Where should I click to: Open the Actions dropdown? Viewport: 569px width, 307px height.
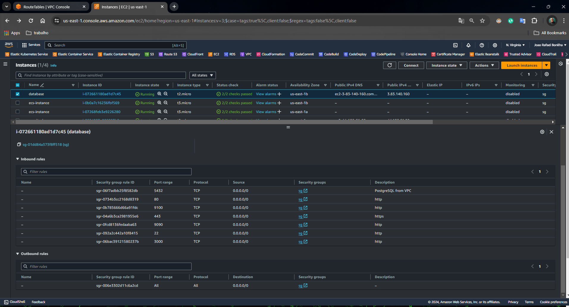coord(484,65)
